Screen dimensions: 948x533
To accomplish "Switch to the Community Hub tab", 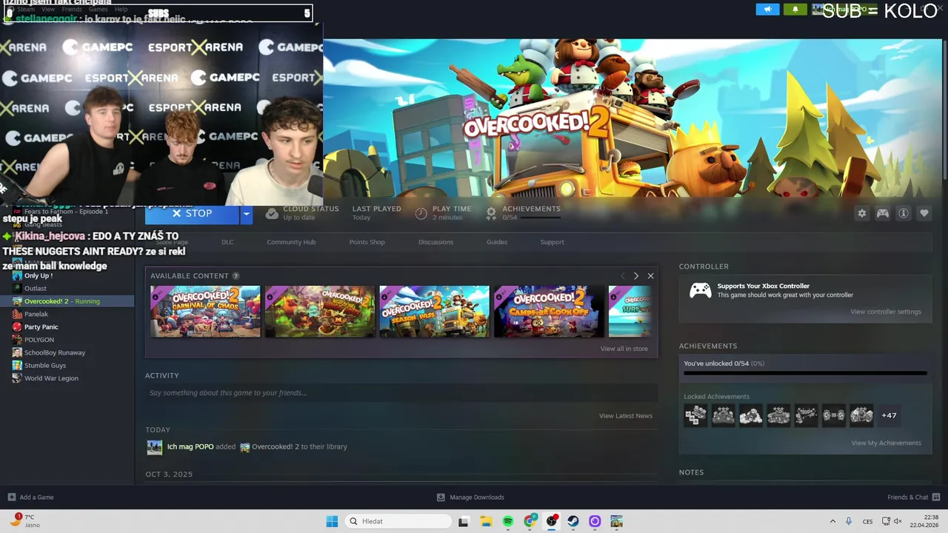I will click(291, 242).
